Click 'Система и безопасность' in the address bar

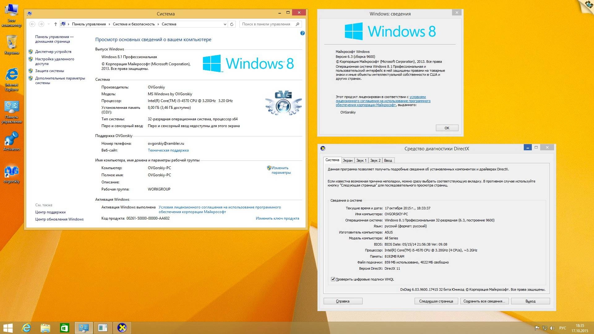tap(134, 24)
